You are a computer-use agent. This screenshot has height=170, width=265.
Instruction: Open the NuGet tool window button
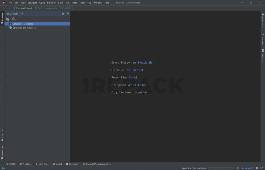[x=57, y=164]
